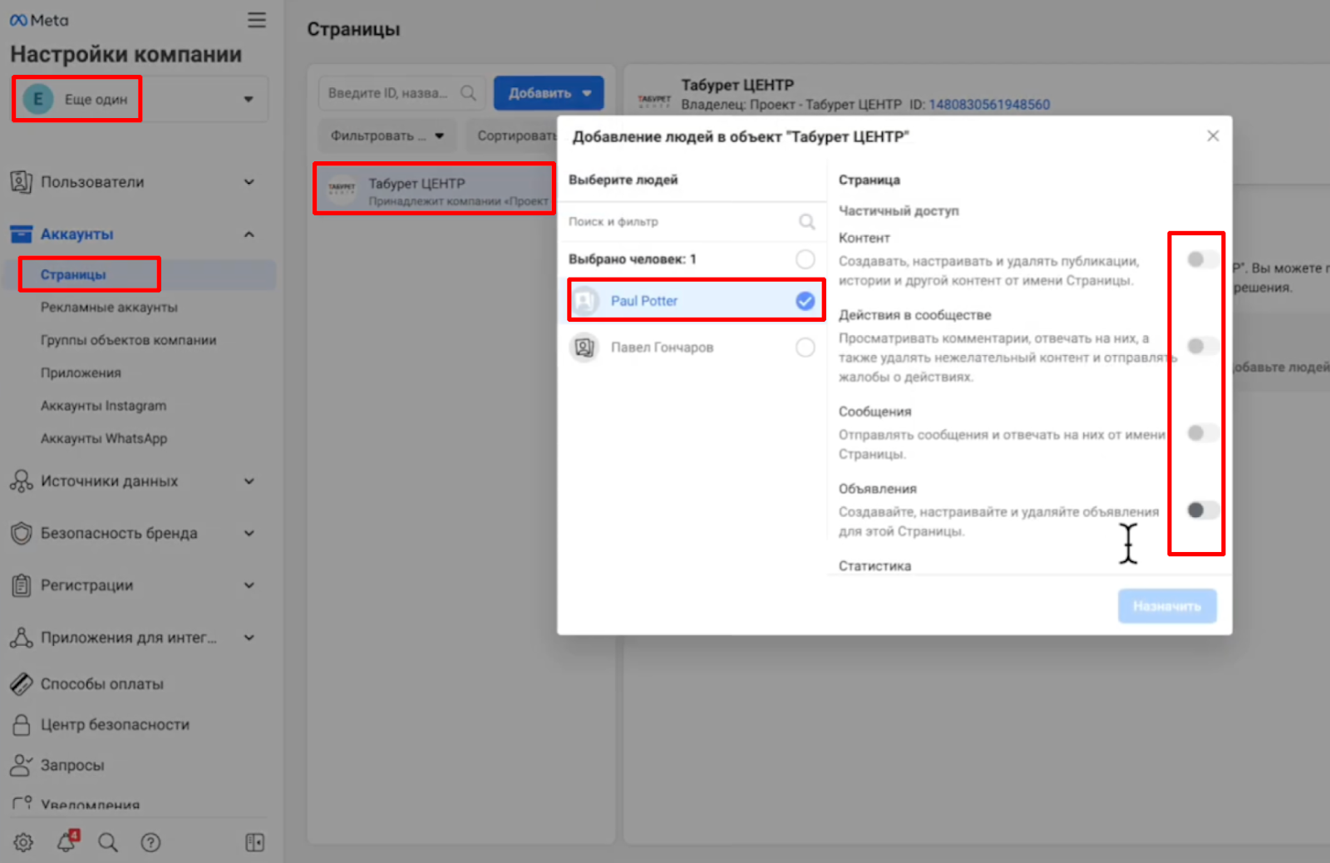
Task: Expand Приложения для интеграции chevron
Action: tap(249, 638)
